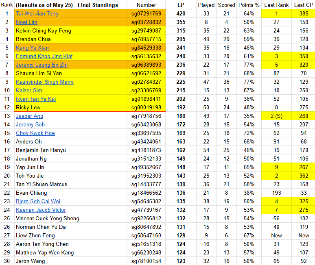Open Kang Yu Xian player link

point(32,48)
